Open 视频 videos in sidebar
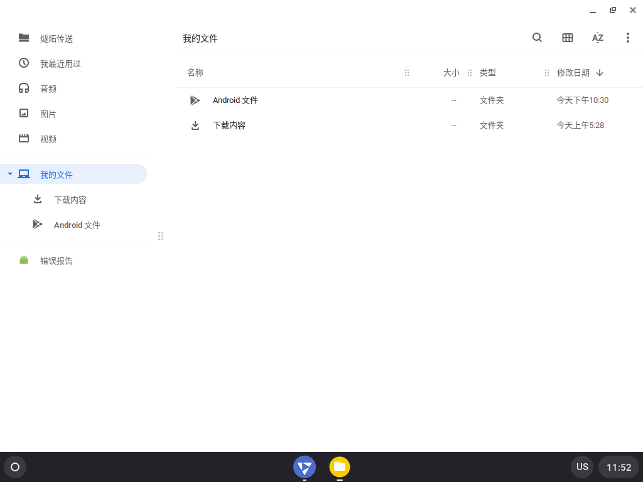The image size is (643, 482). click(x=48, y=139)
